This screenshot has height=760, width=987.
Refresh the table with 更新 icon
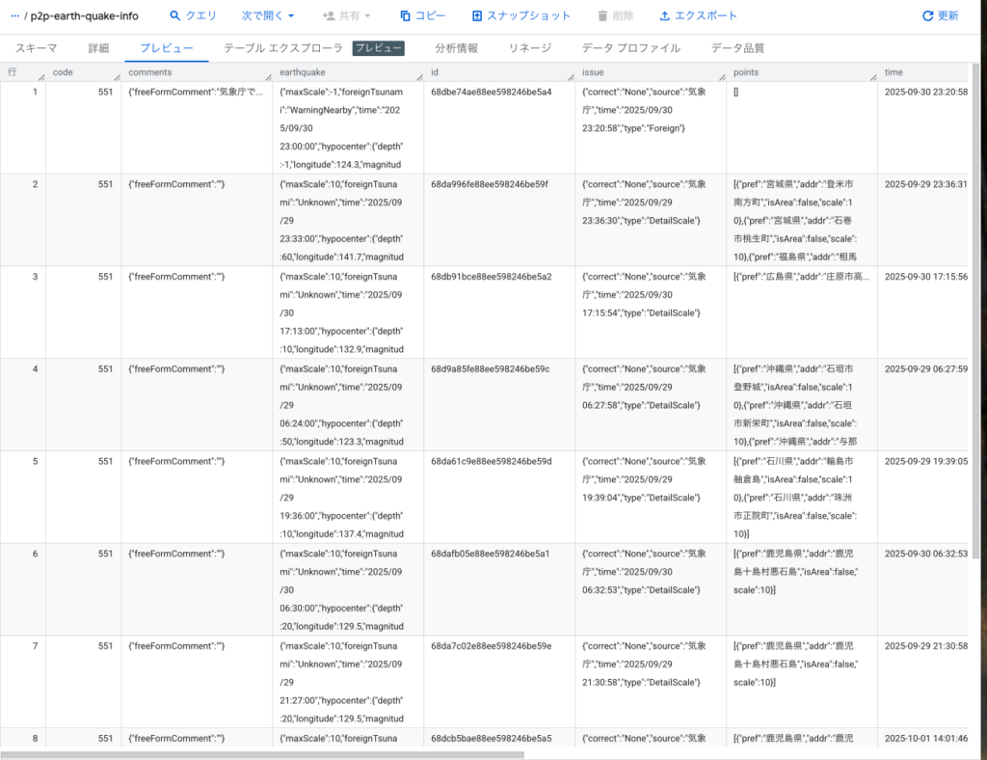point(927,16)
